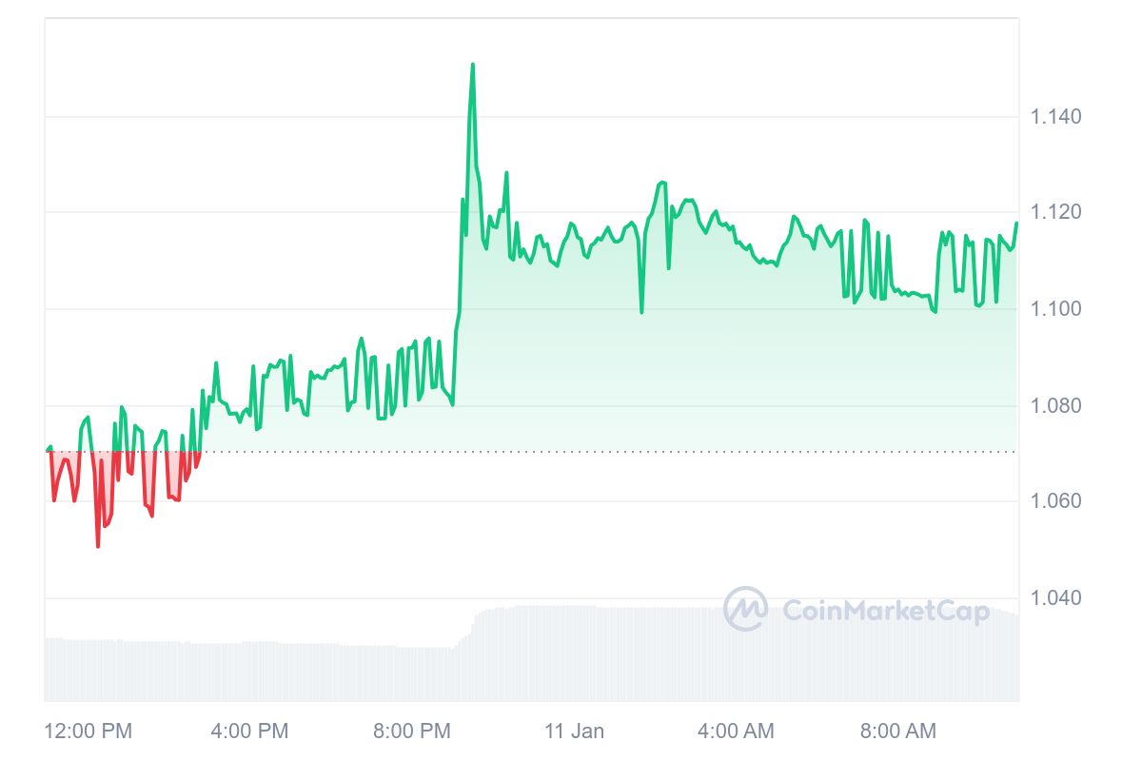Select the 4:00 PM time label
The height and width of the screenshot is (761, 1142).
click(x=249, y=731)
